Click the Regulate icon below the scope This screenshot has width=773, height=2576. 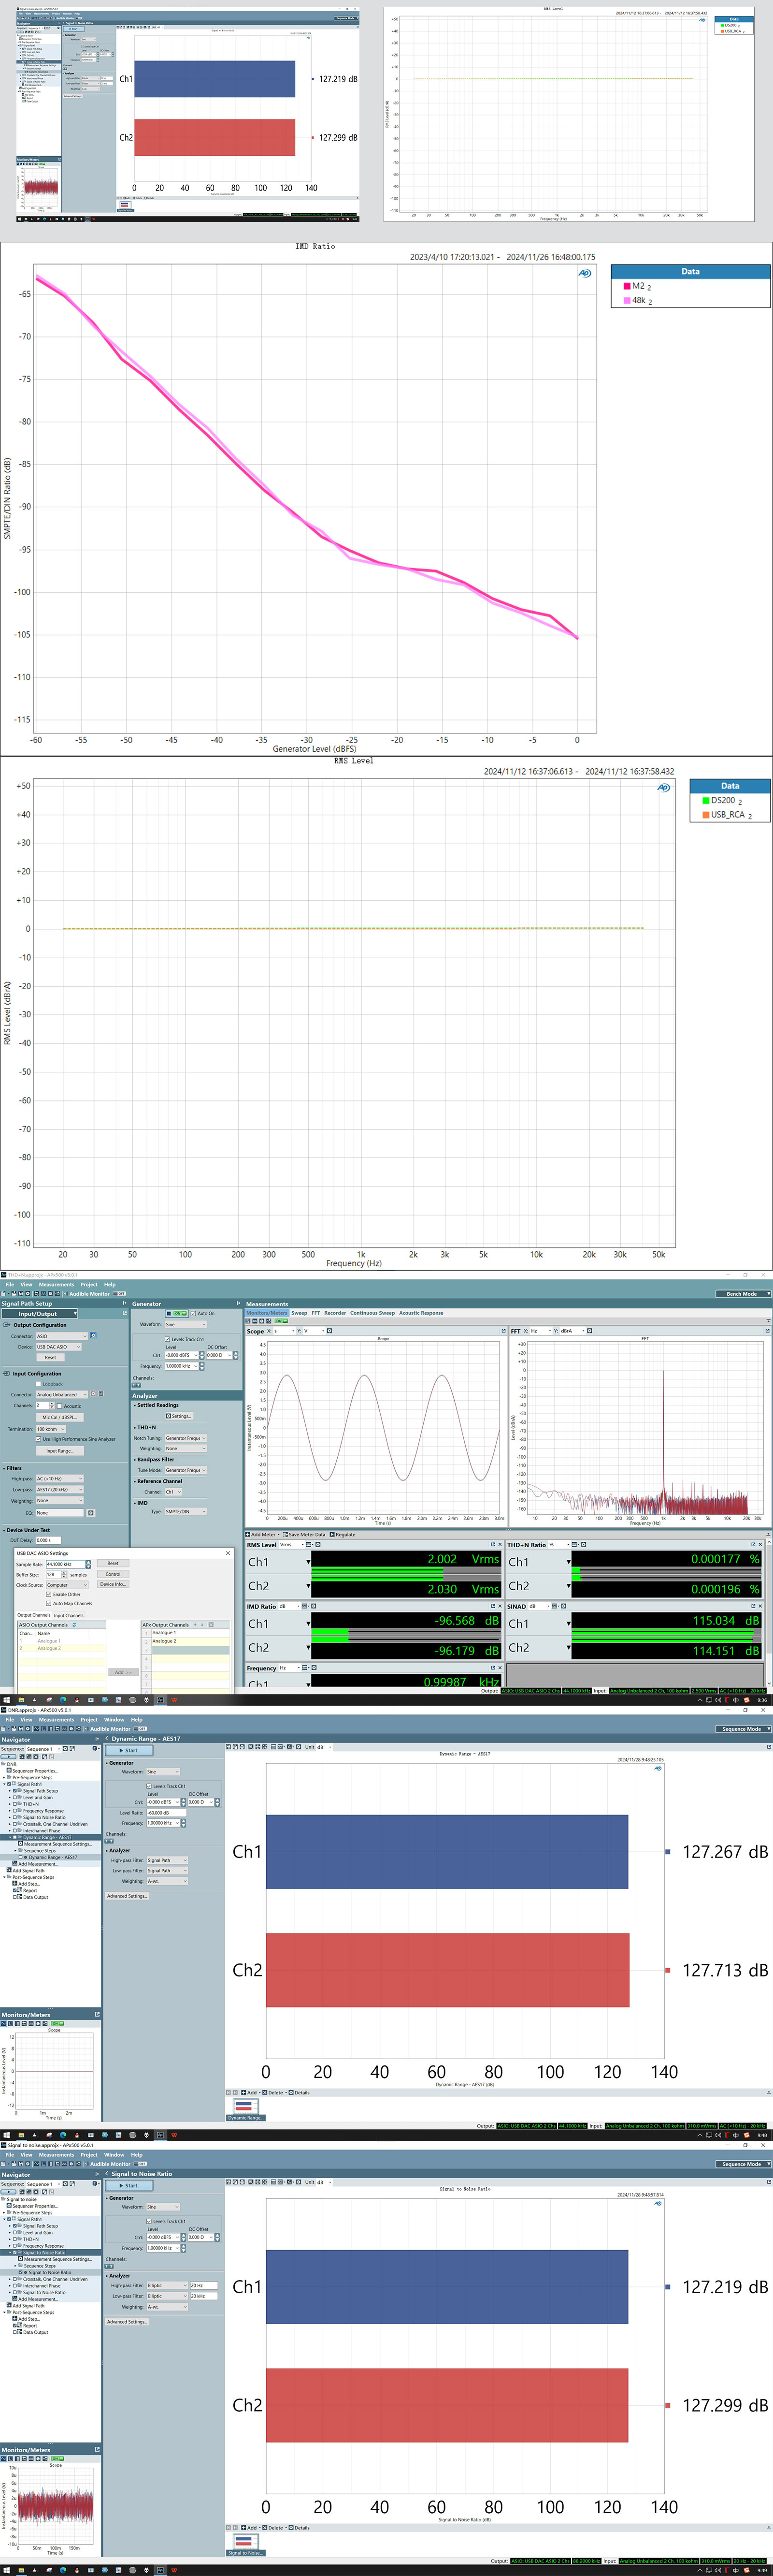click(331, 1534)
